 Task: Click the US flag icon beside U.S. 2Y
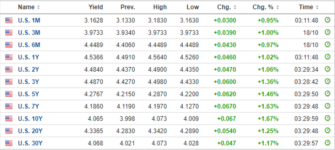[9, 69]
